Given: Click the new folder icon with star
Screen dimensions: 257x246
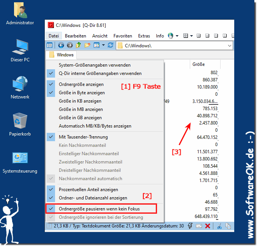Looking at the screenshot, I should pos(87,45).
